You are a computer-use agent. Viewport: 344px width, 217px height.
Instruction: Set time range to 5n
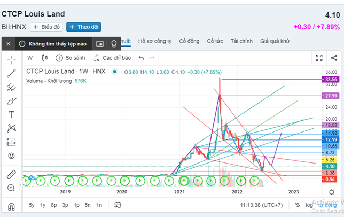[x=88, y=205]
